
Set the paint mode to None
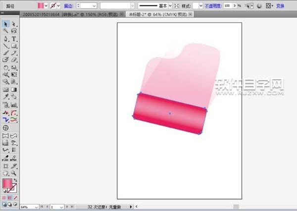pyautogui.click(x=15, y=198)
